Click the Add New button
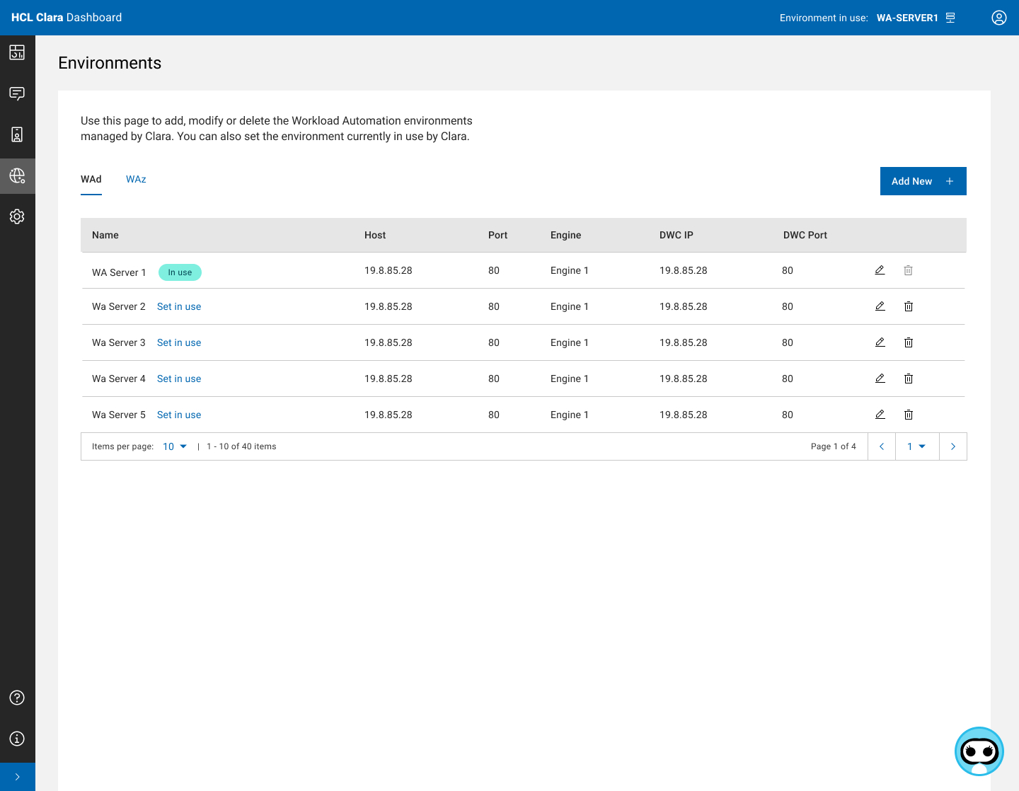The width and height of the screenshot is (1019, 791). 923,181
